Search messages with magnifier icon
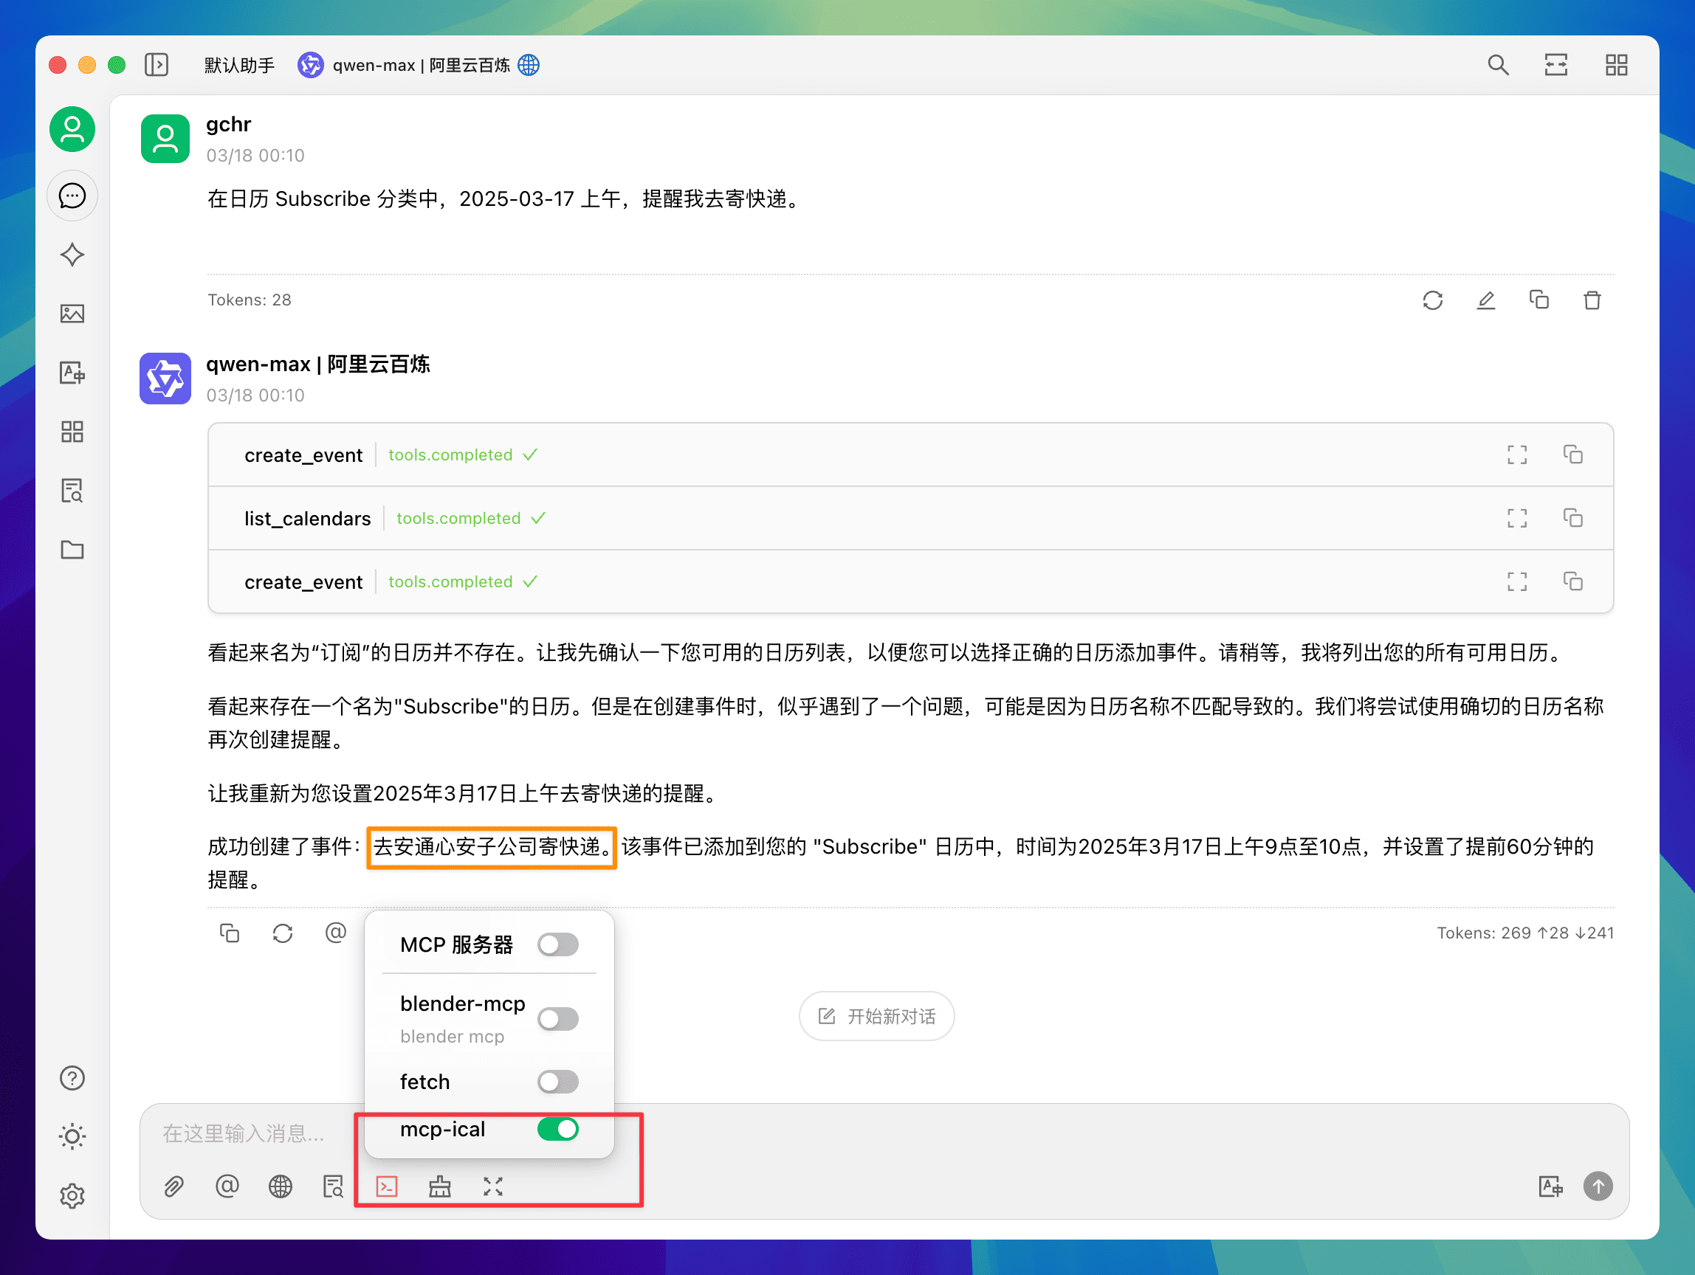 [x=1498, y=65]
